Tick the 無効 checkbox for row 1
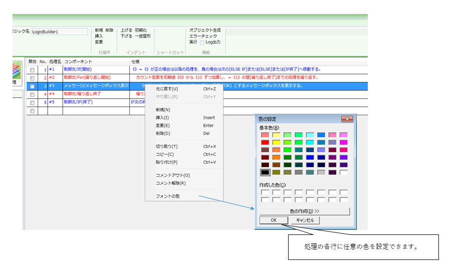Viewport: 468px width, 280px height. coord(32,70)
